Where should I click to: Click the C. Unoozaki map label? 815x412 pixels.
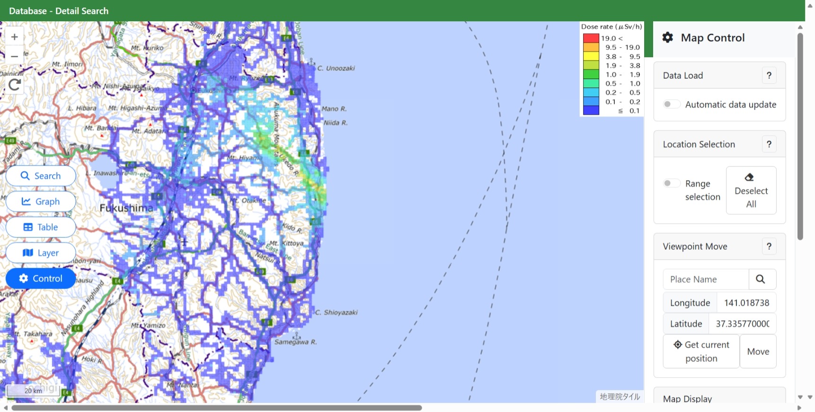(x=336, y=68)
